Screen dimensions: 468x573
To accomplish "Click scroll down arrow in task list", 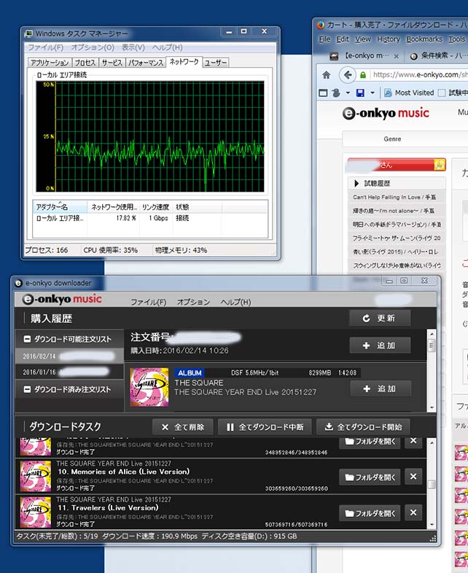I will 432,525.
